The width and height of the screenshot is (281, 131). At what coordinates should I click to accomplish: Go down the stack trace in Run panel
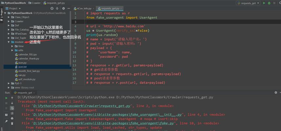12,103
